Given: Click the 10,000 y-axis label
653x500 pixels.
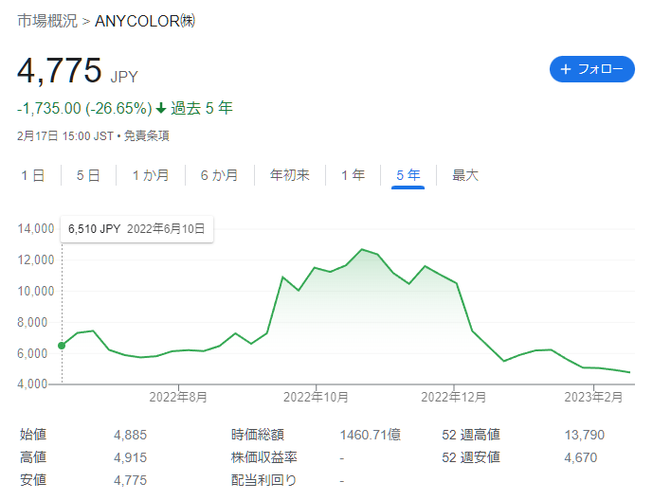Looking at the screenshot, I should pyautogui.click(x=36, y=291).
